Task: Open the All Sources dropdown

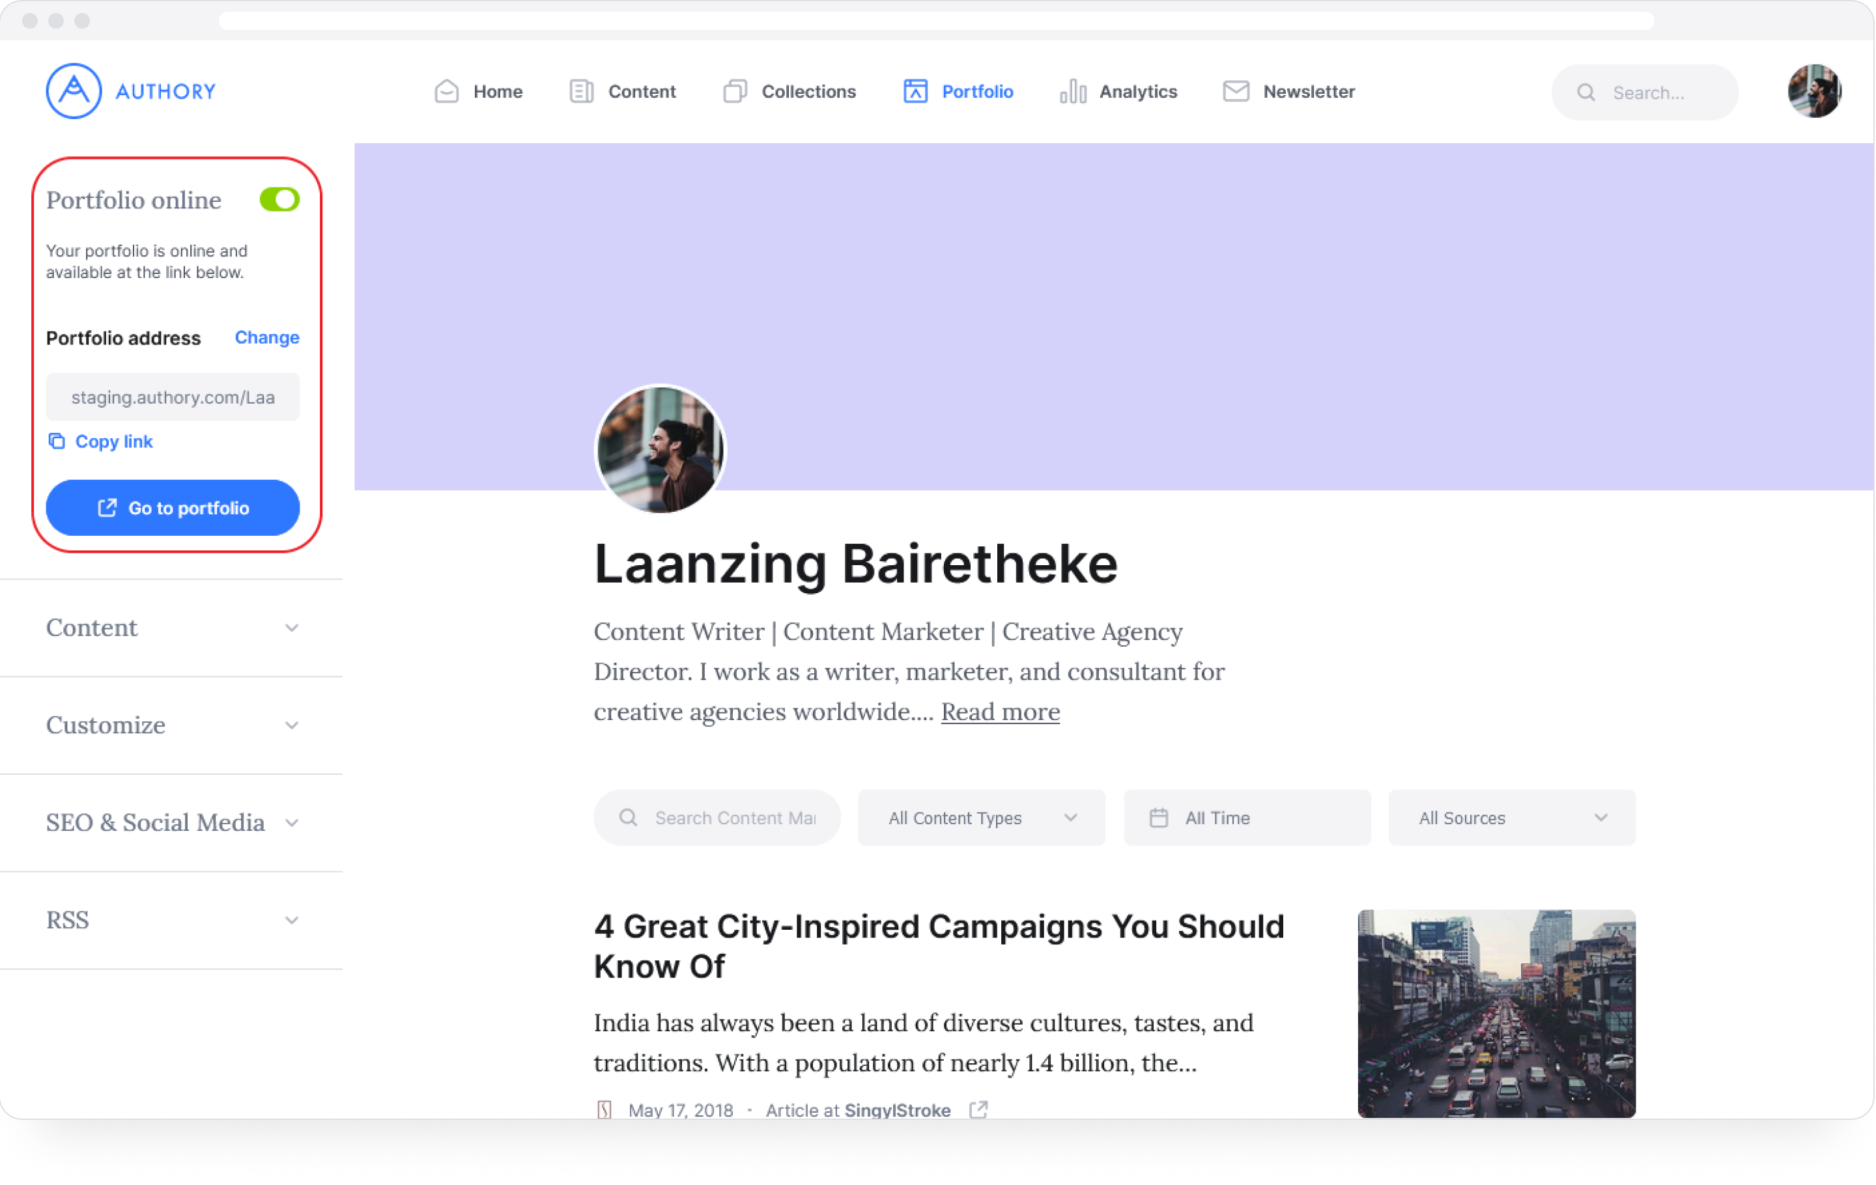Action: 1511,818
